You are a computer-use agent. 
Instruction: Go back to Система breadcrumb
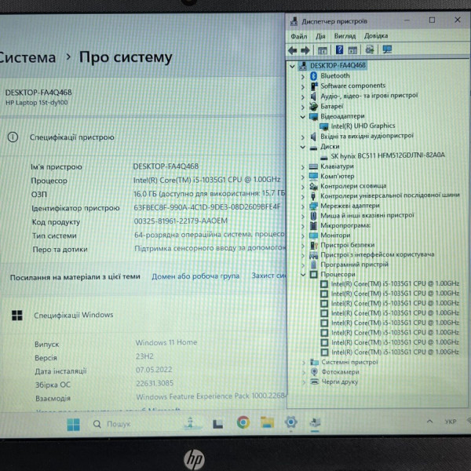[x=27, y=57]
